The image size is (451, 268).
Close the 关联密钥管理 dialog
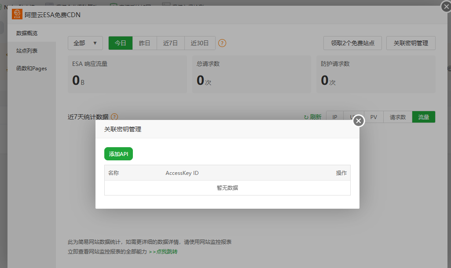[359, 120]
